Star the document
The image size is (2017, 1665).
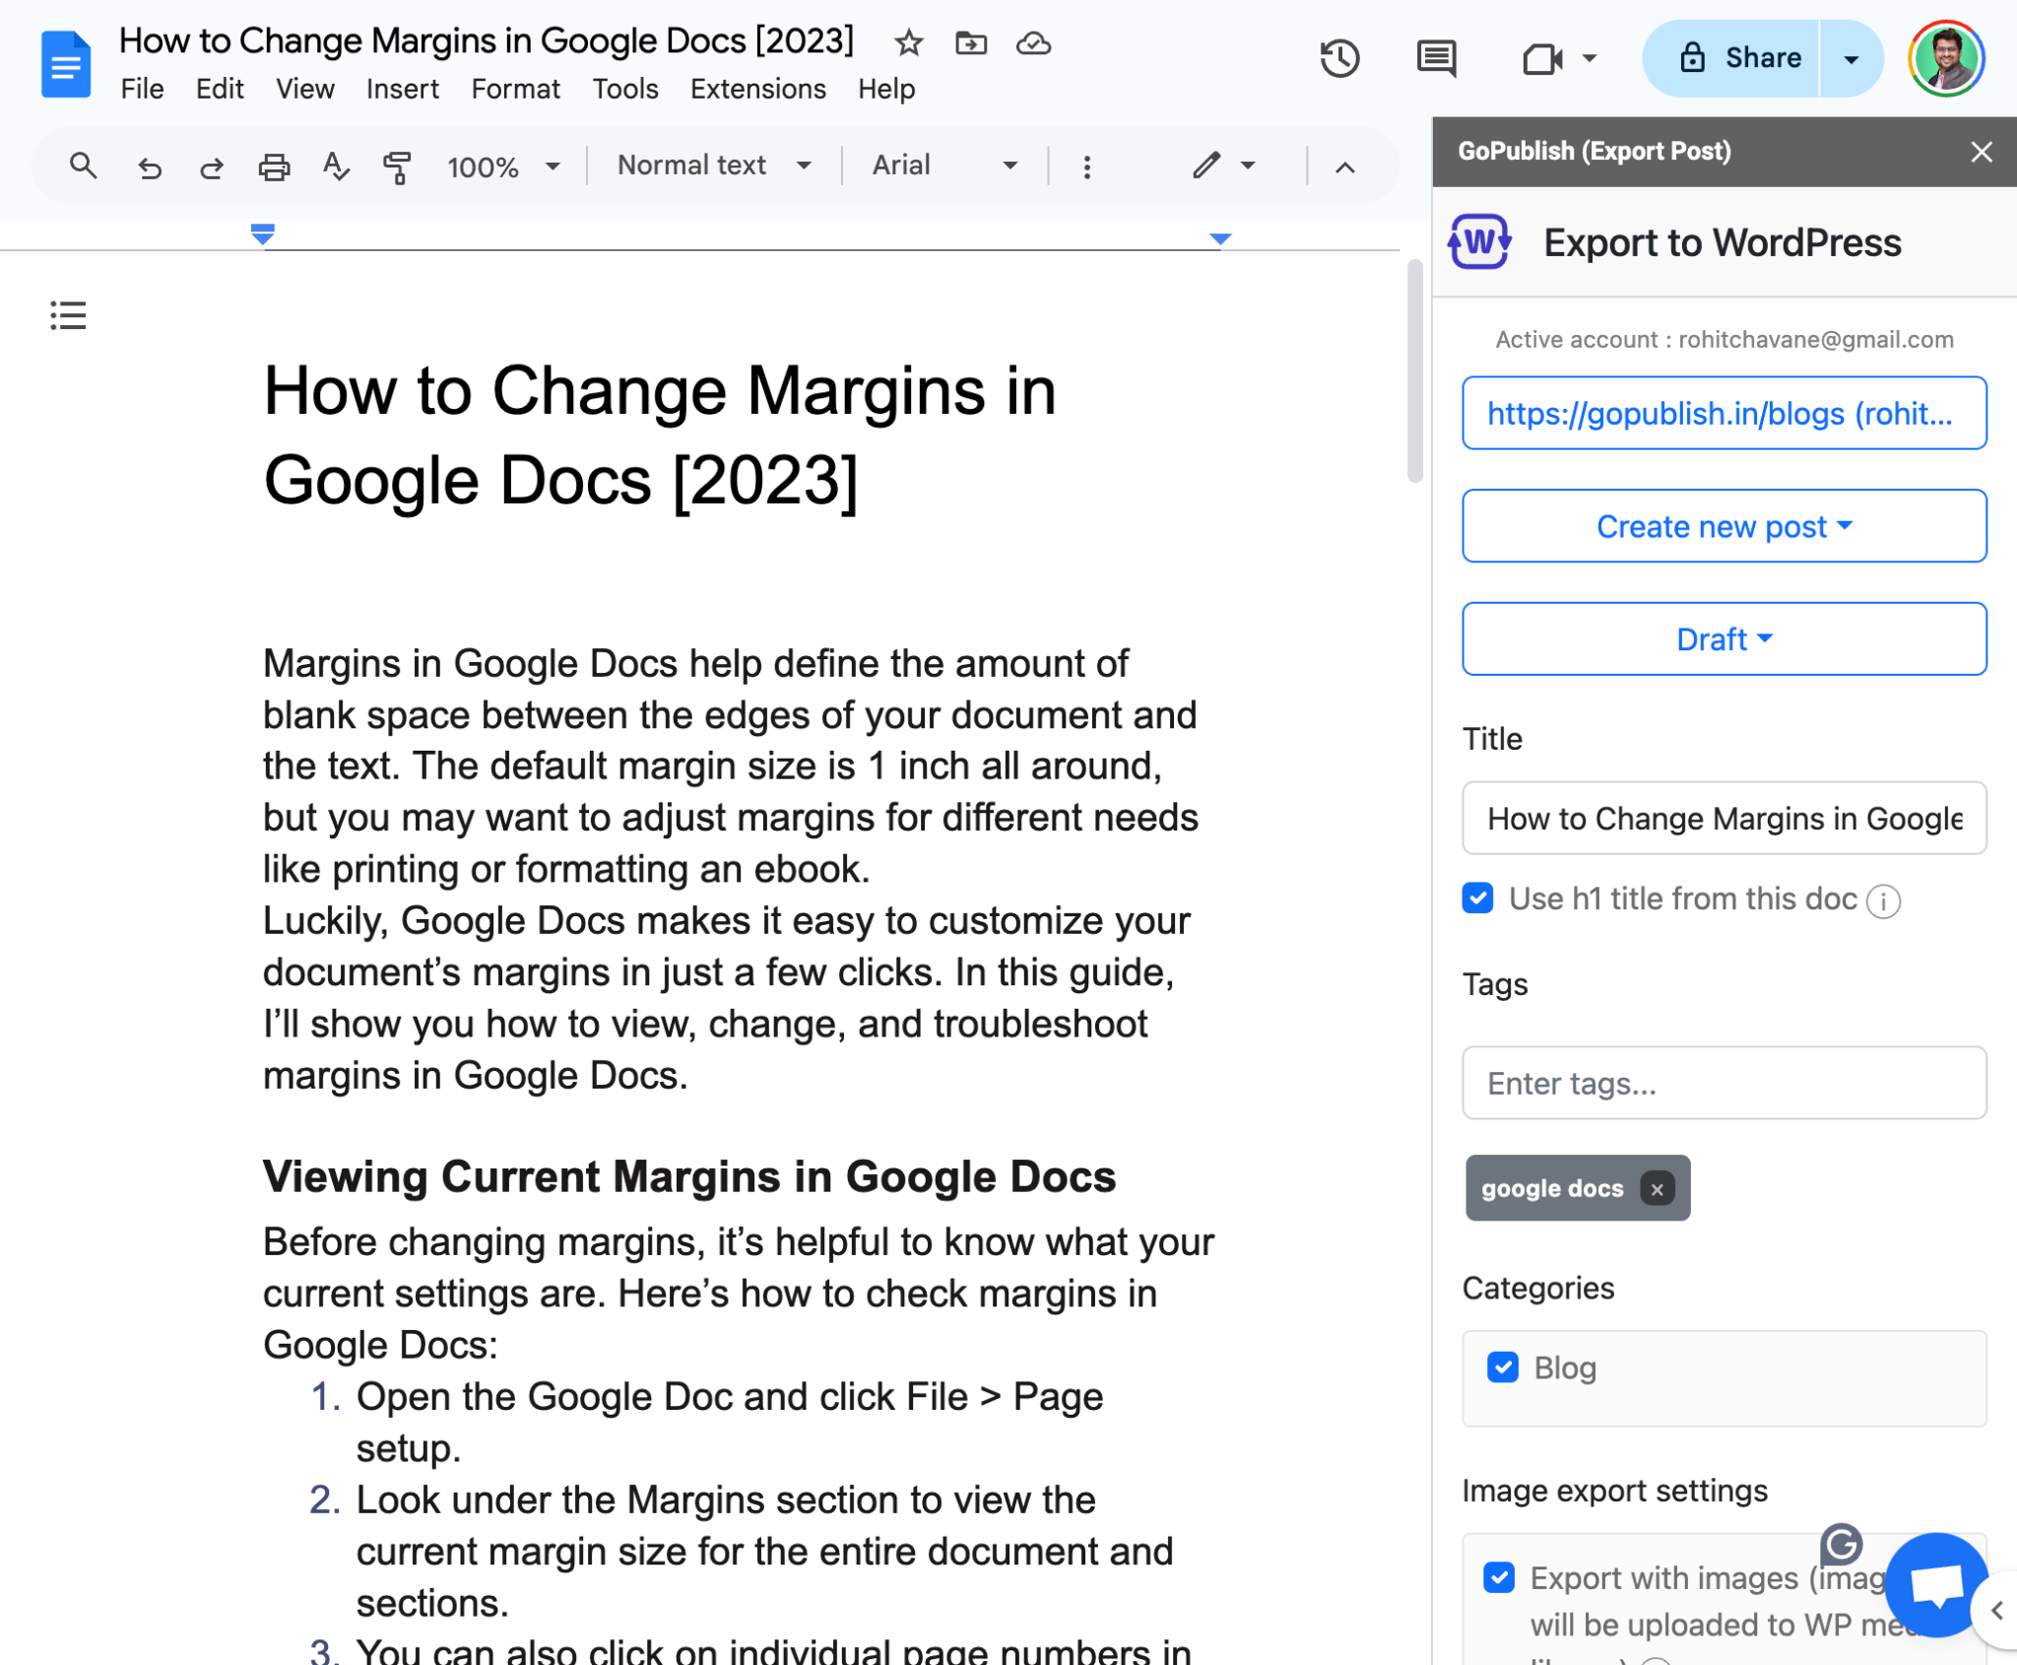tap(907, 43)
